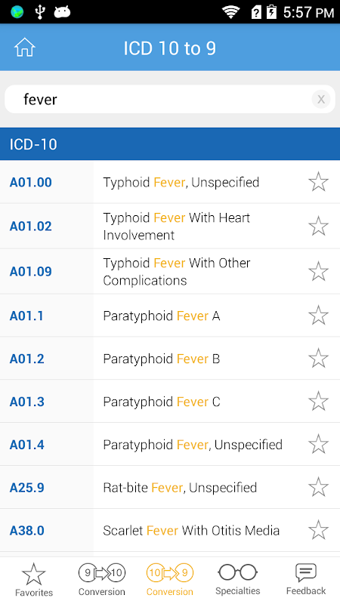Switch to 9 to 10 Conversion tab
Viewport: 340px width, 604px height.
pos(102,580)
